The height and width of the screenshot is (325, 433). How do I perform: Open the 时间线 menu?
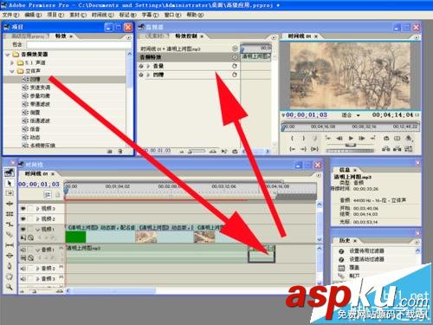pyautogui.click(x=102, y=15)
